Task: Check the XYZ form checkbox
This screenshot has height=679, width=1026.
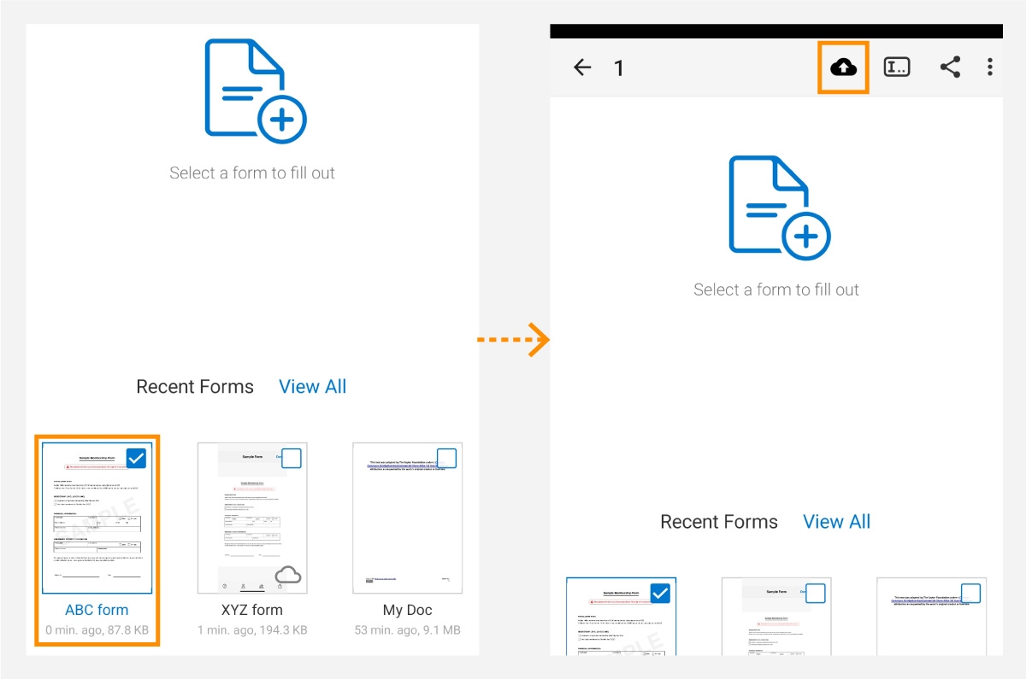Action: 290,459
